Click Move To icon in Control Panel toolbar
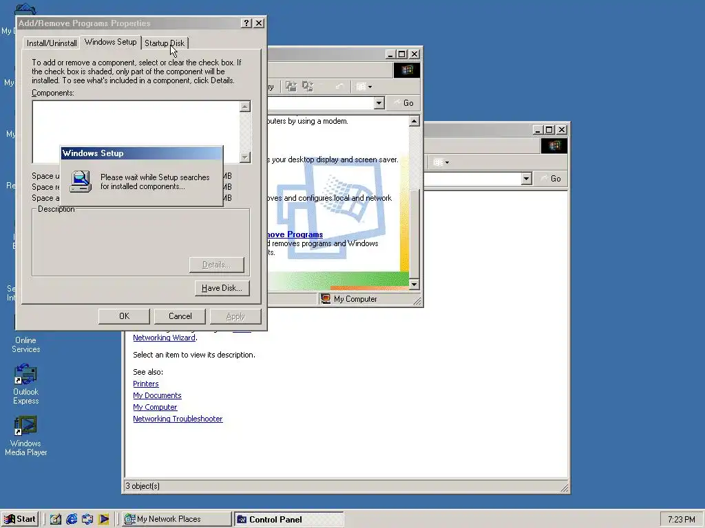Image resolution: width=705 pixels, height=528 pixels. 291,86
